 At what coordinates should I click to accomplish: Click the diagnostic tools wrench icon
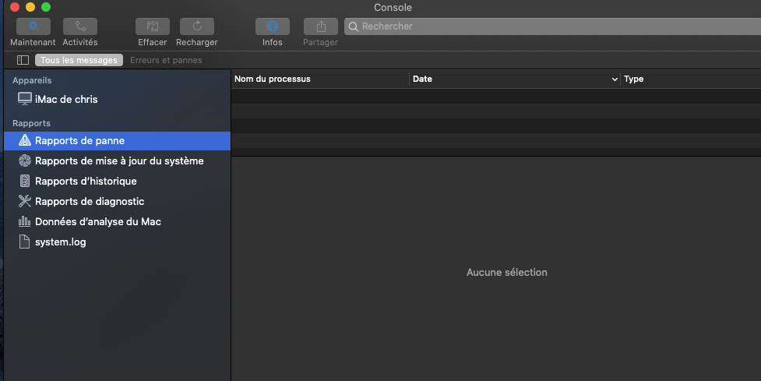click(24, 201)
